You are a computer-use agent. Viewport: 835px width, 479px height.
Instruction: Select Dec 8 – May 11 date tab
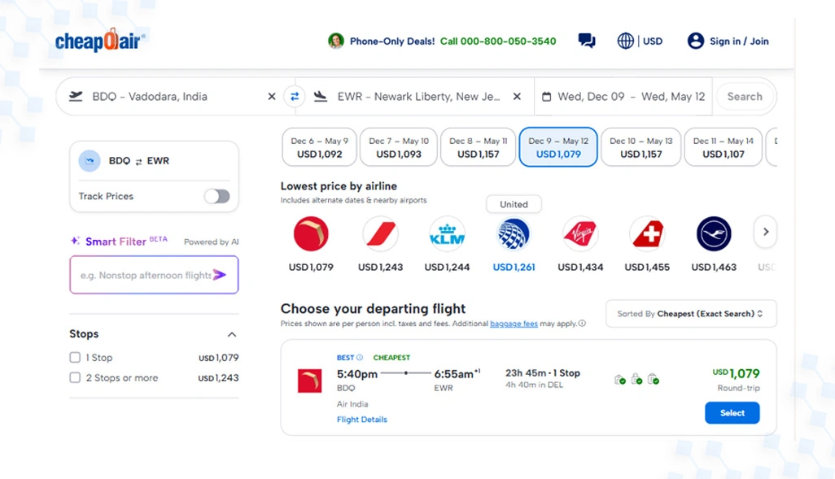tap(479, 147)
